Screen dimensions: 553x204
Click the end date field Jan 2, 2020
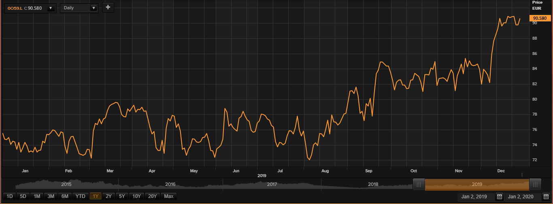pyautogui.click(x=523, y=197)
